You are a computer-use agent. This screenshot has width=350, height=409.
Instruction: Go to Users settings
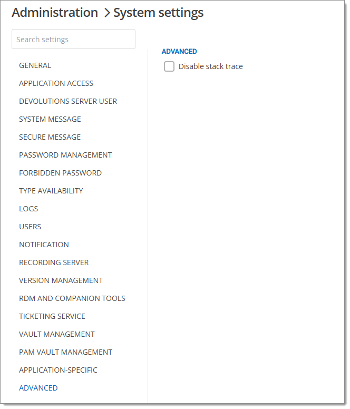tap(30, 227)
